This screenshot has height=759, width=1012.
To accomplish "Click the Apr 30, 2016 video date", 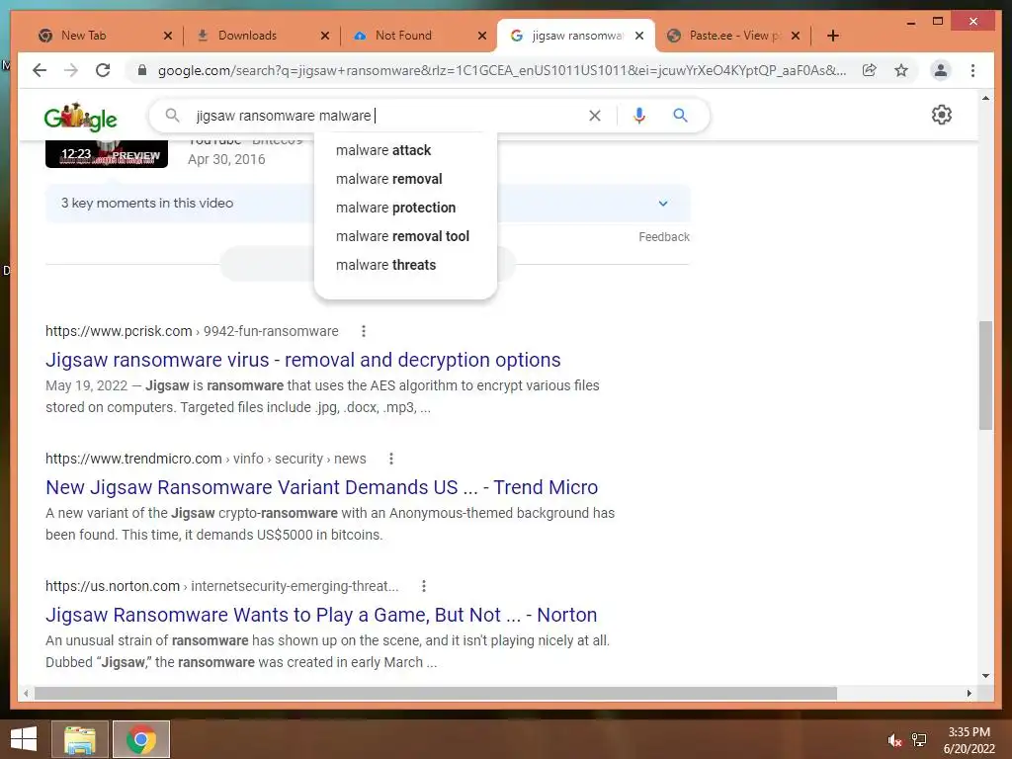I will 226,159.
